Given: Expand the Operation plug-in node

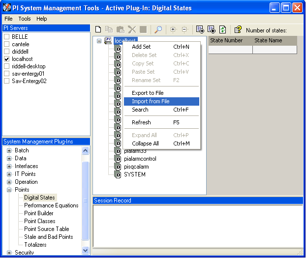Looking at the screenshot, I should tap(9, 182).
